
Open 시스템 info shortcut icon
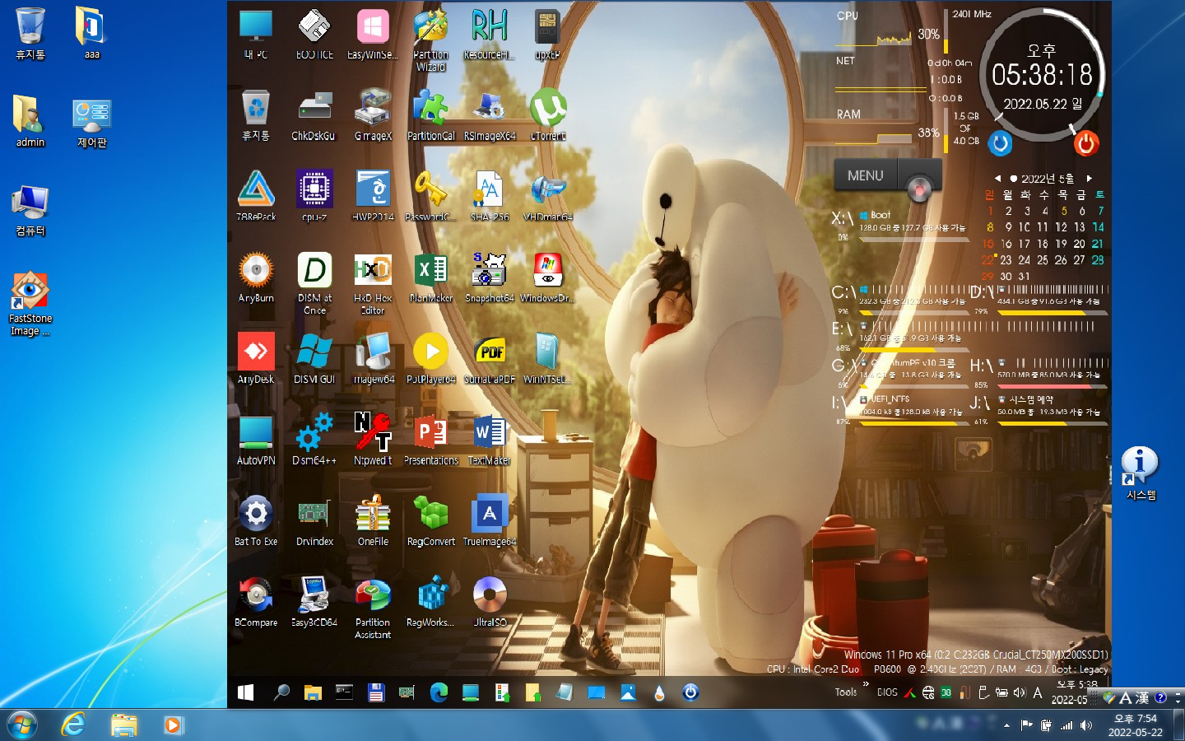[1141, 473]
